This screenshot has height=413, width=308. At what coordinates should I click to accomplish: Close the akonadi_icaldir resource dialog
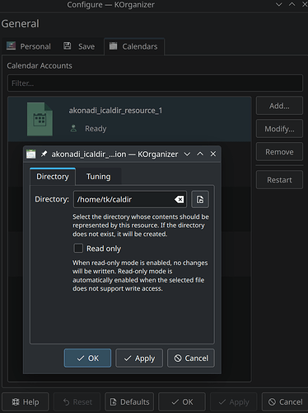click(213, 154)
